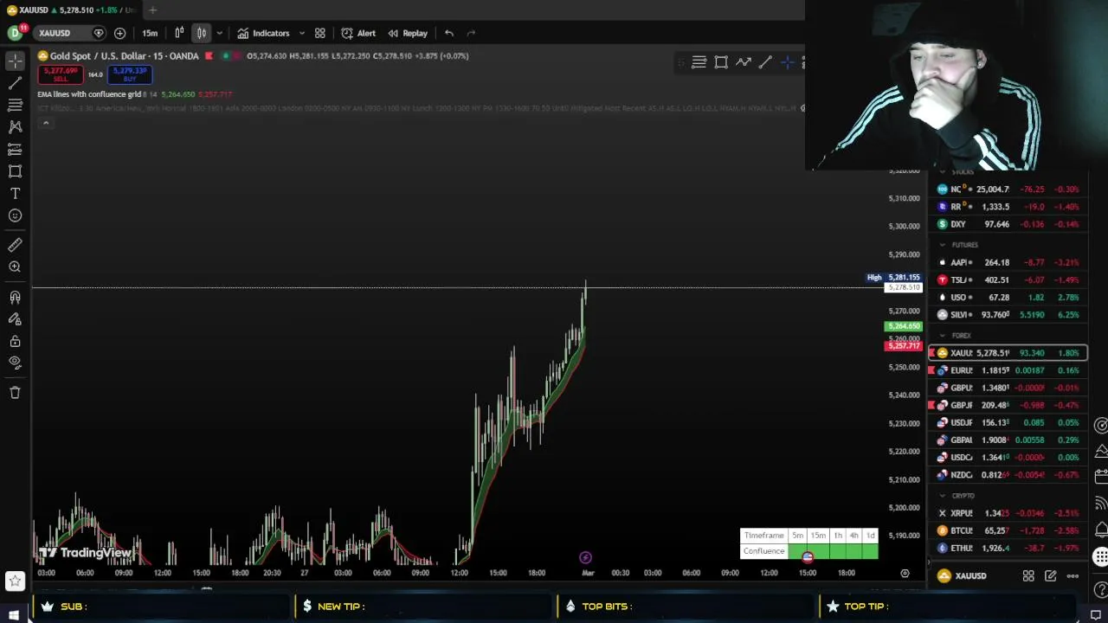Click the SELL price button
Viewport: 1108px width, 623px height.
click(61, 74)
